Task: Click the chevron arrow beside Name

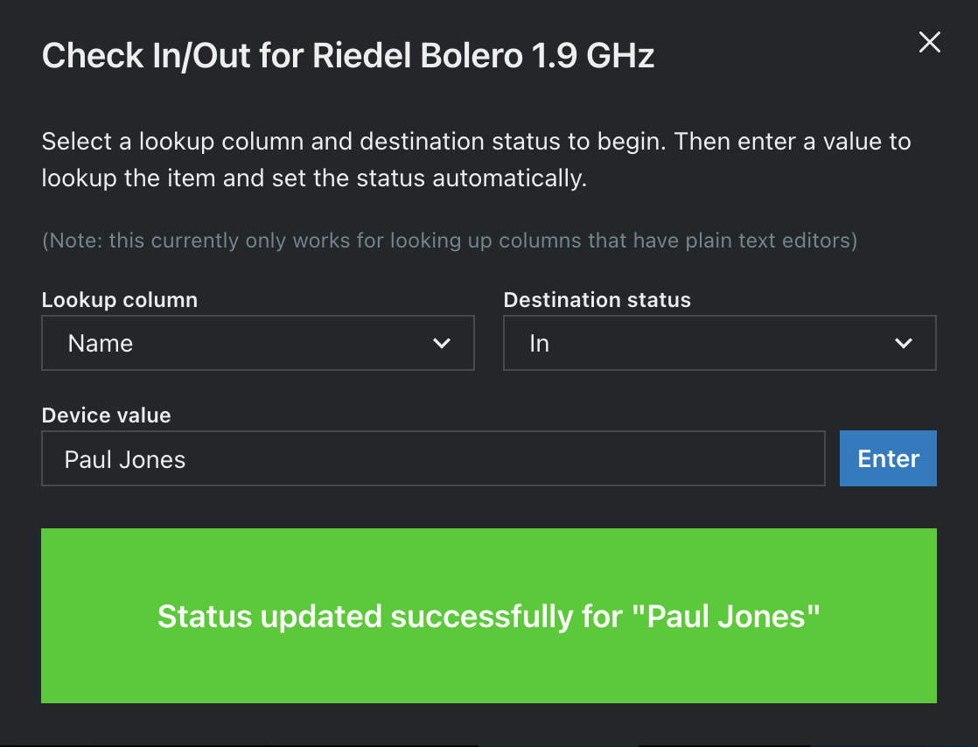Action: point(442,344)
